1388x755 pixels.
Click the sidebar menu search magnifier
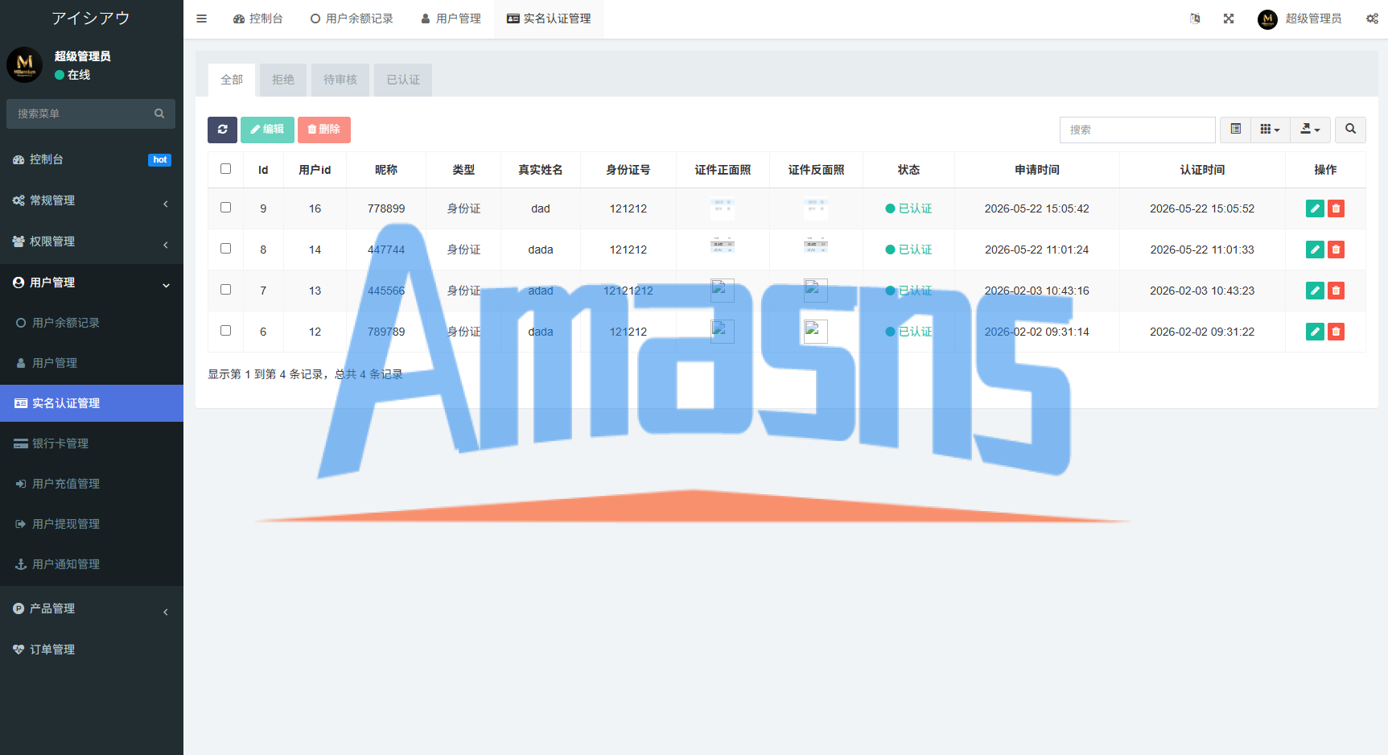pyautogui.click(x=159, y=113)
